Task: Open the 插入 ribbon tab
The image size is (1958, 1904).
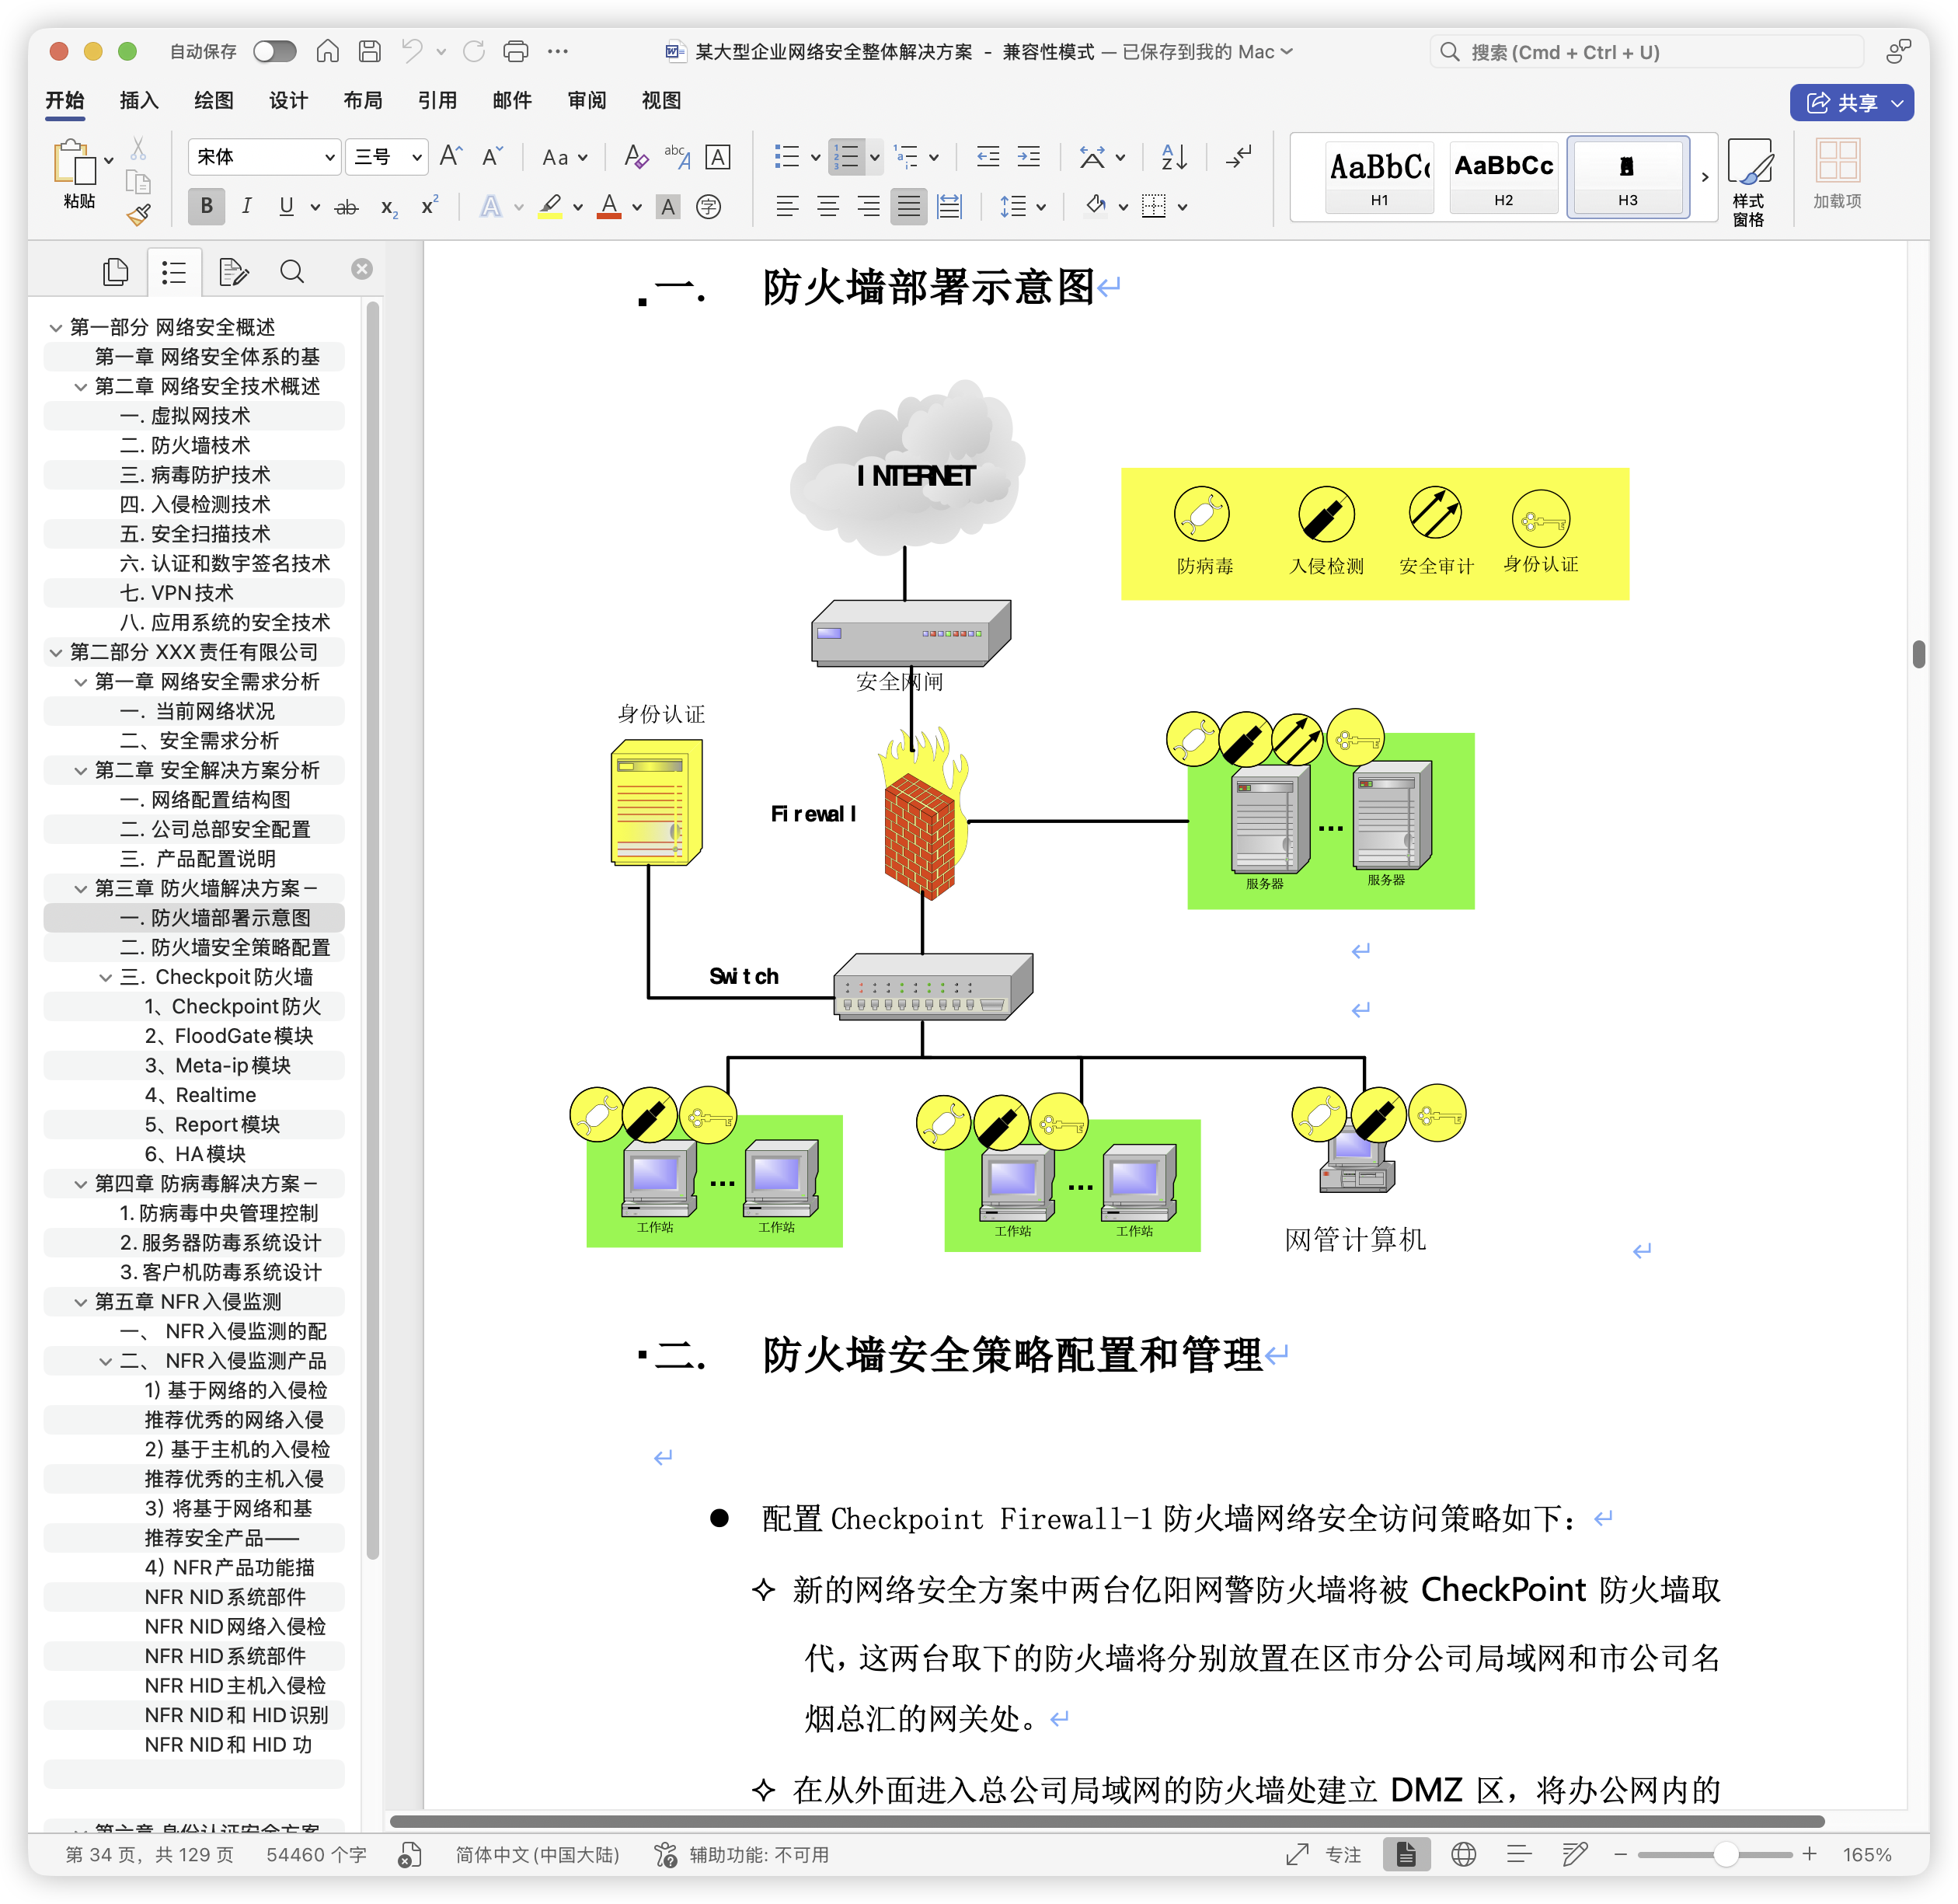Action: click(x=139, y=101)
